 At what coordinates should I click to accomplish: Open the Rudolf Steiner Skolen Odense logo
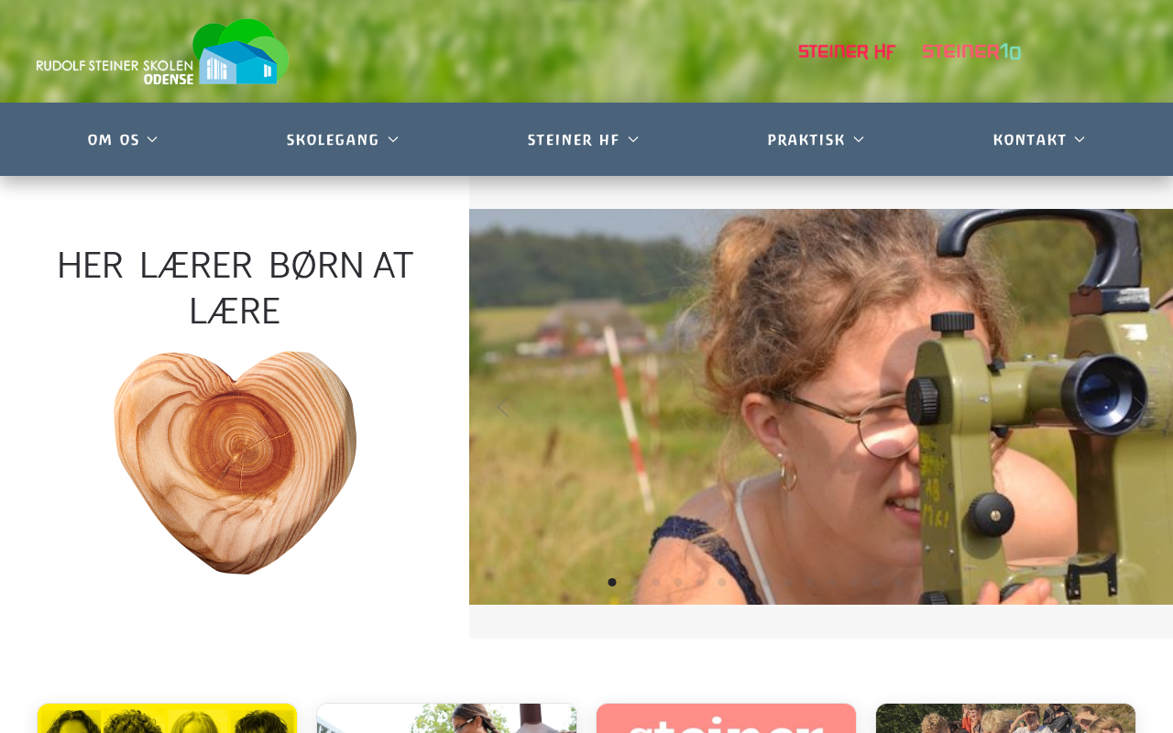162,52
